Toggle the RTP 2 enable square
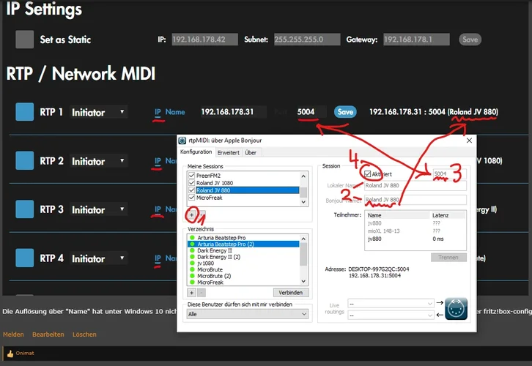The width and height of the screenshot is (532, 366). point(24,160)
